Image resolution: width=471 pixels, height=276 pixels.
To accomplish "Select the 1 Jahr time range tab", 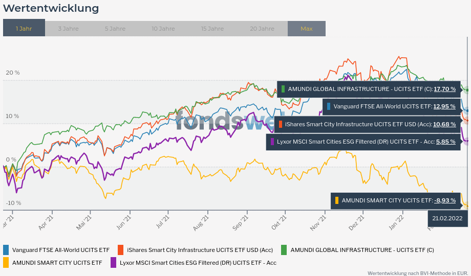I will [x=24, y=29].
